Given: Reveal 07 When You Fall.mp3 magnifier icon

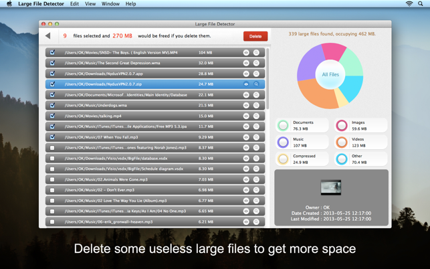Looking at the screenshot, I should point(256,137).
